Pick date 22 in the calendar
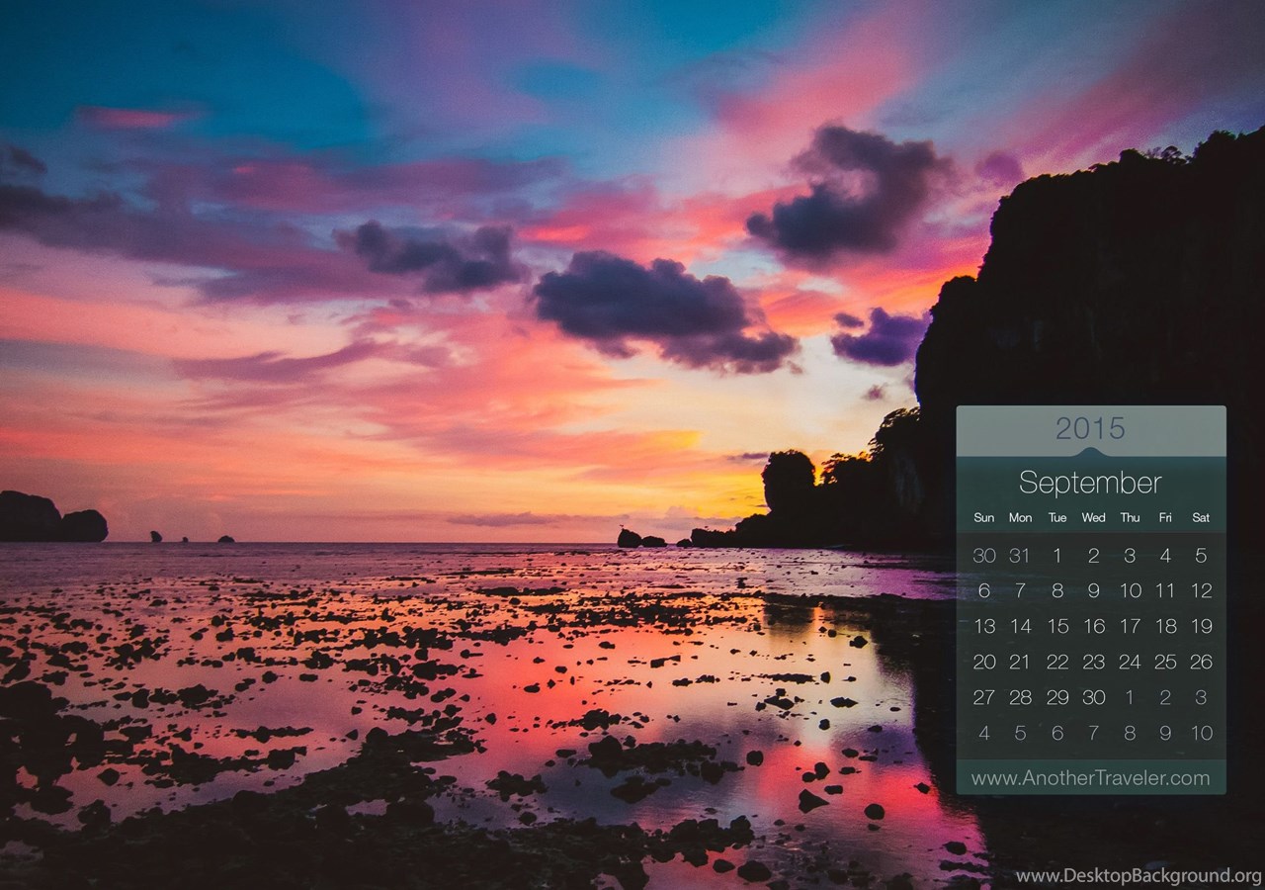 1057,662
